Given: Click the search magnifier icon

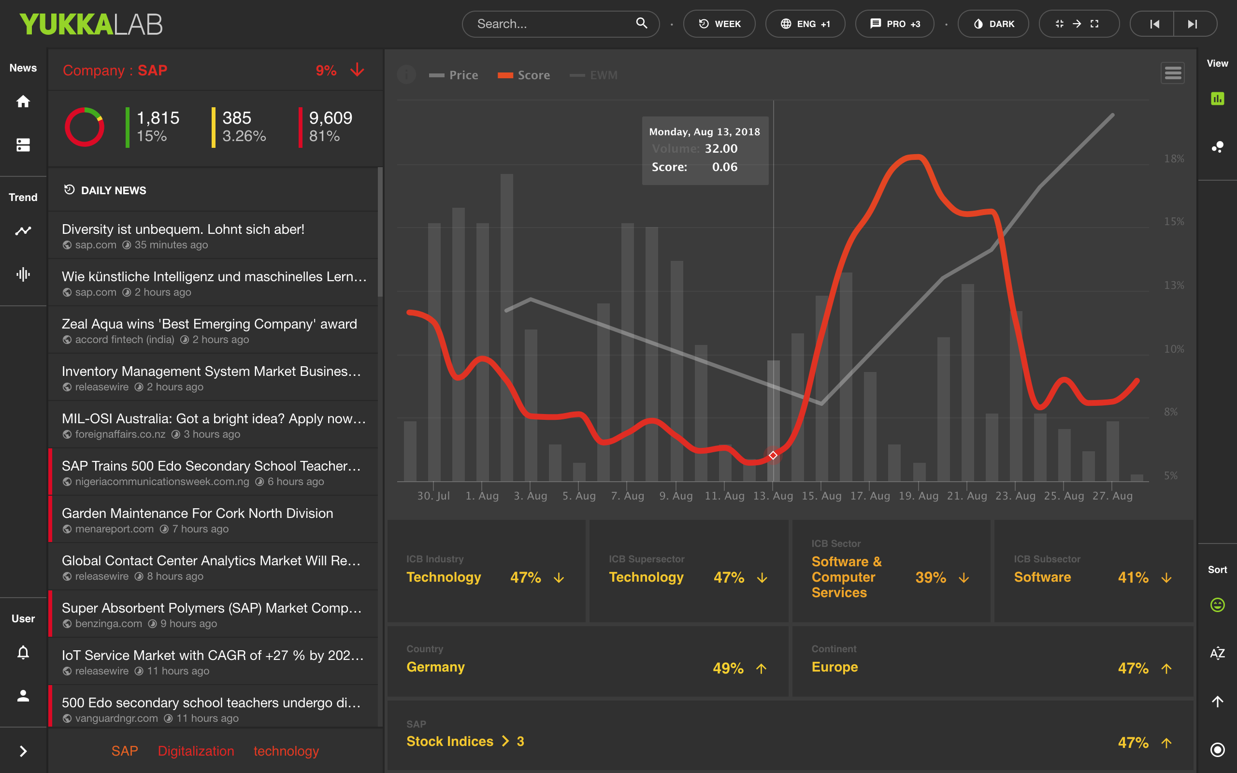Looking at the screenshot, I should click(x=642, y=23).
